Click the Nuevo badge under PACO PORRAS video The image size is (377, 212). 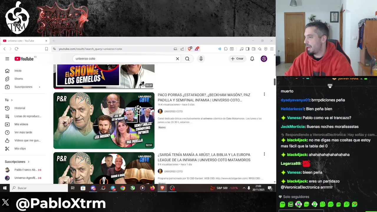(162, 127)
